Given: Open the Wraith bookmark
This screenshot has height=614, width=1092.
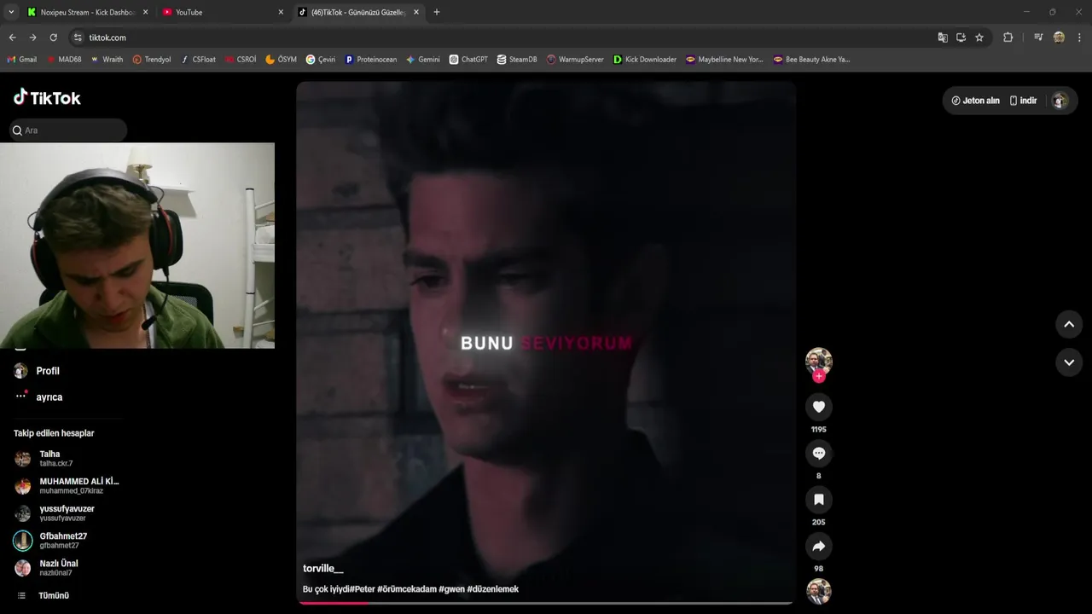Looking at the screenshot, I should click(107, 60).
